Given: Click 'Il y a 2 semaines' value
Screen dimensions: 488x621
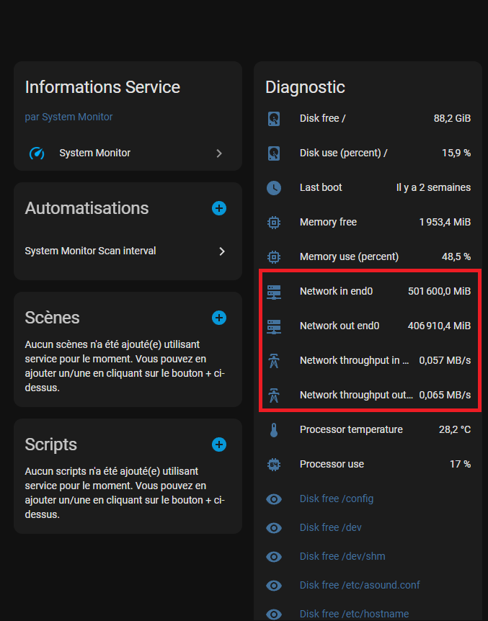Looking at the screenshot, I should click(433, 187).
